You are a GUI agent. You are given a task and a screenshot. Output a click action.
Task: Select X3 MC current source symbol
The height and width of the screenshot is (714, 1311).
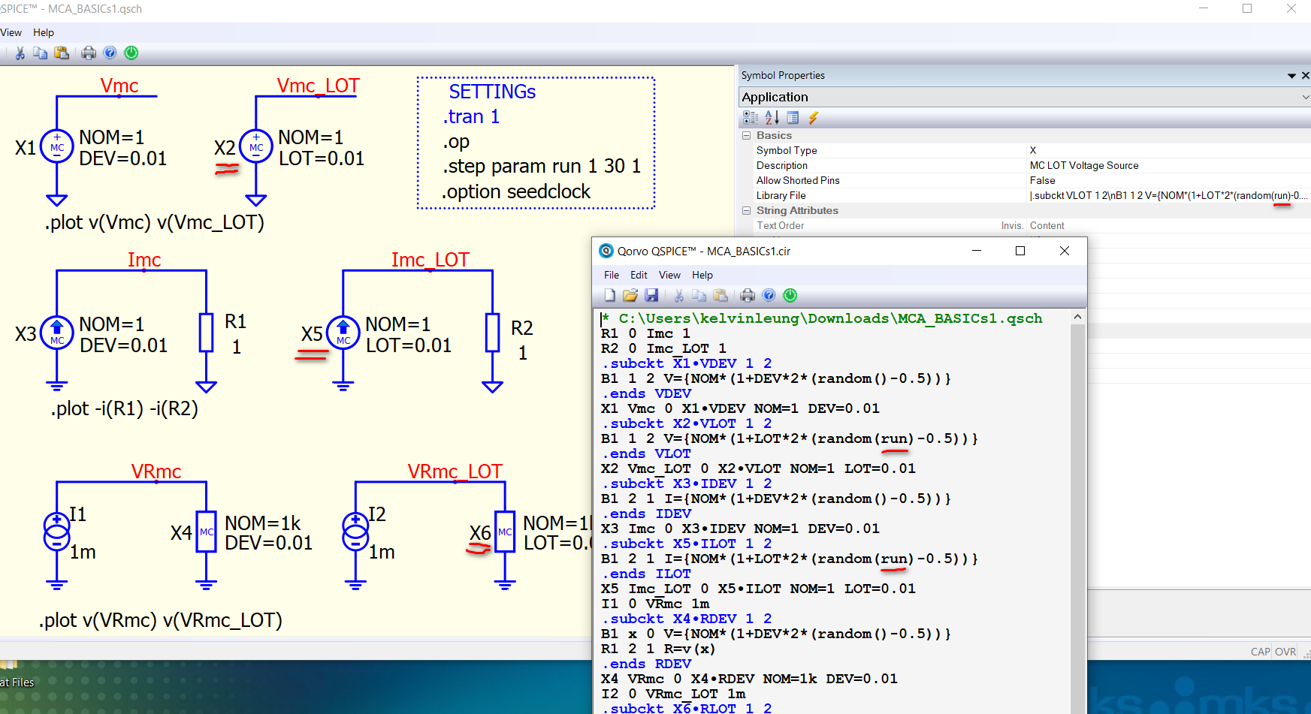(x=57, y=333)
